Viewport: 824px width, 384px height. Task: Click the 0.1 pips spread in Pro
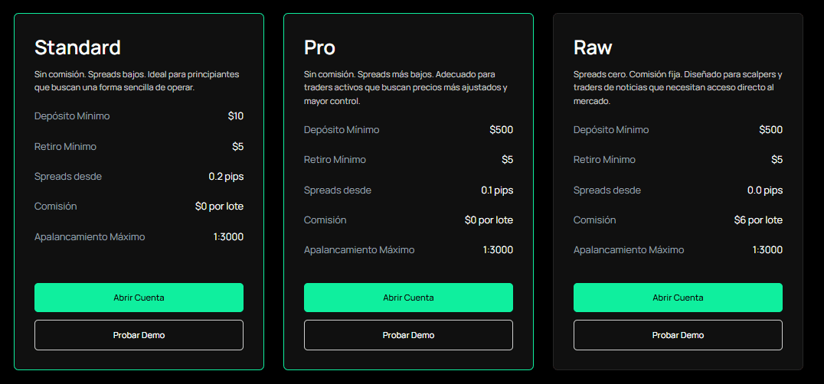point(497,190)
